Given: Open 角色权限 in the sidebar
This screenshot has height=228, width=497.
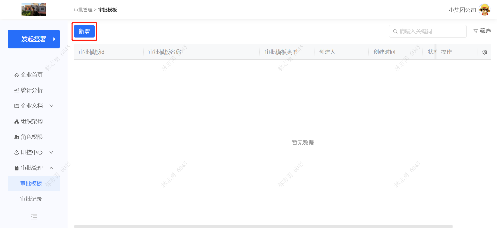Looking at the screenshot, I should pos(32,137).
